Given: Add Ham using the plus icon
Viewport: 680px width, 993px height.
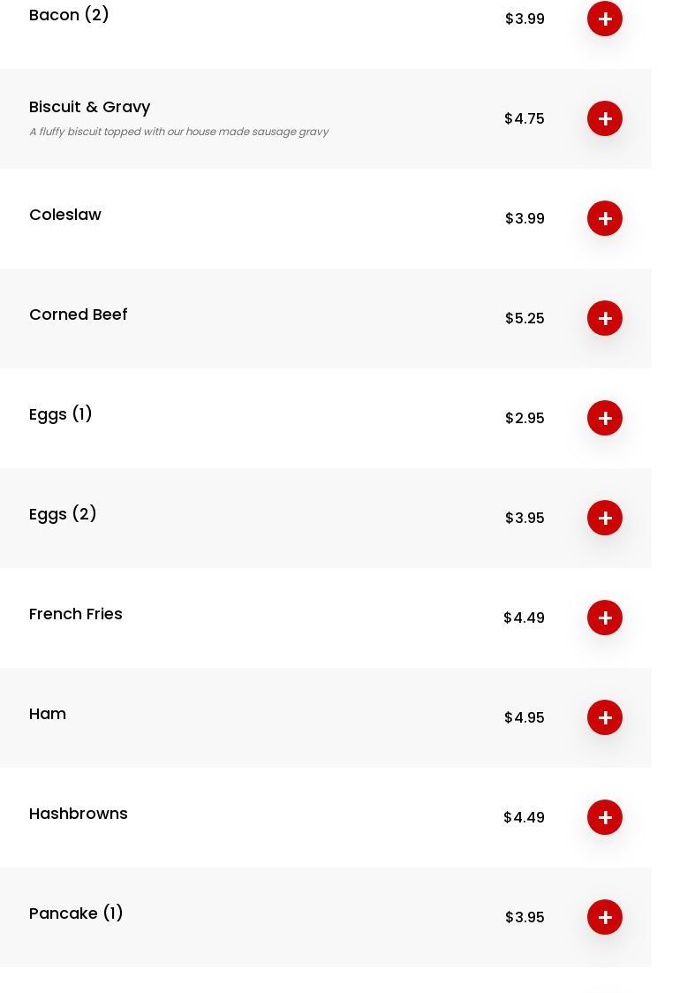Looking at the screenshot, I should 605,717.
